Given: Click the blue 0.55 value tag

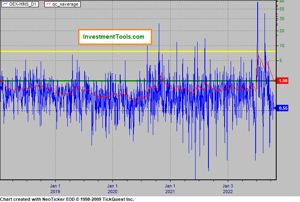Looking at the screenshot, I should pyautogui.click(x=283, y=108).
